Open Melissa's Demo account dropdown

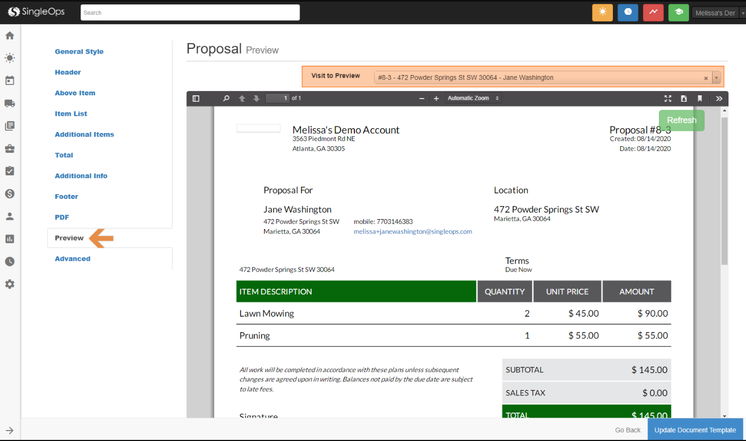coord(718,13)
